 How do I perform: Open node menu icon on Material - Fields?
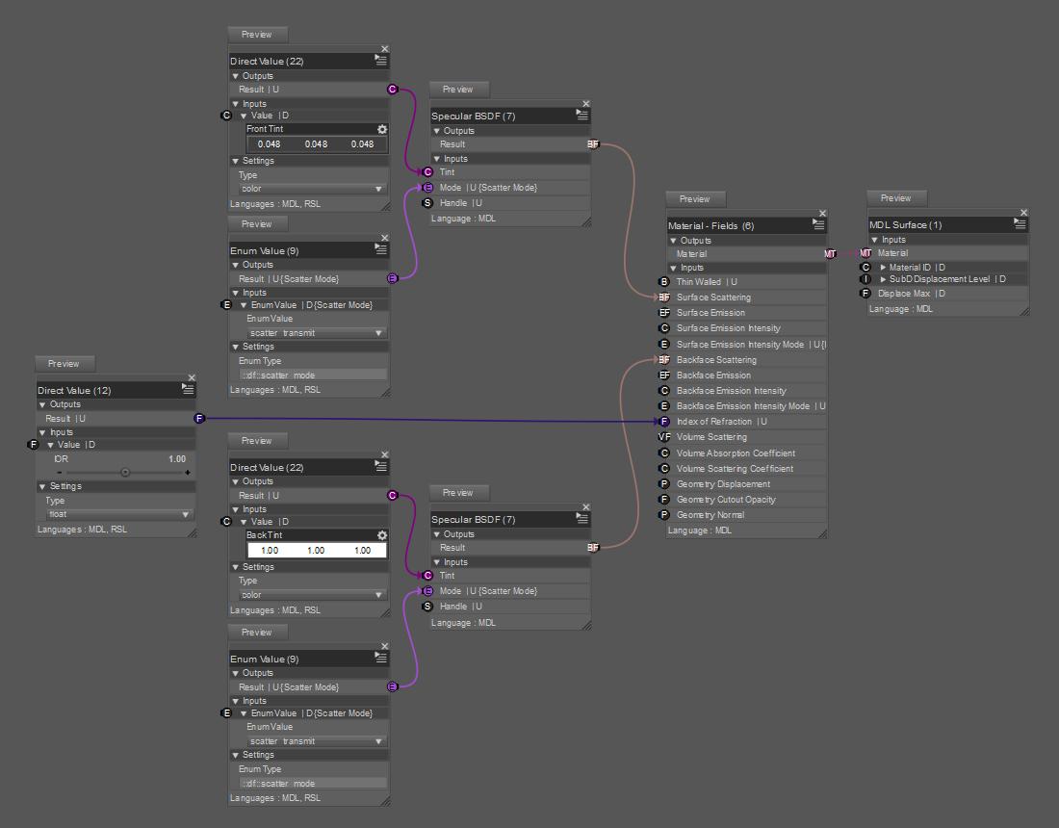(x=818, y=224)
